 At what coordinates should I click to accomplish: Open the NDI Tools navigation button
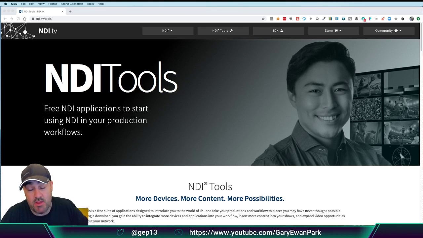point(223,31)
